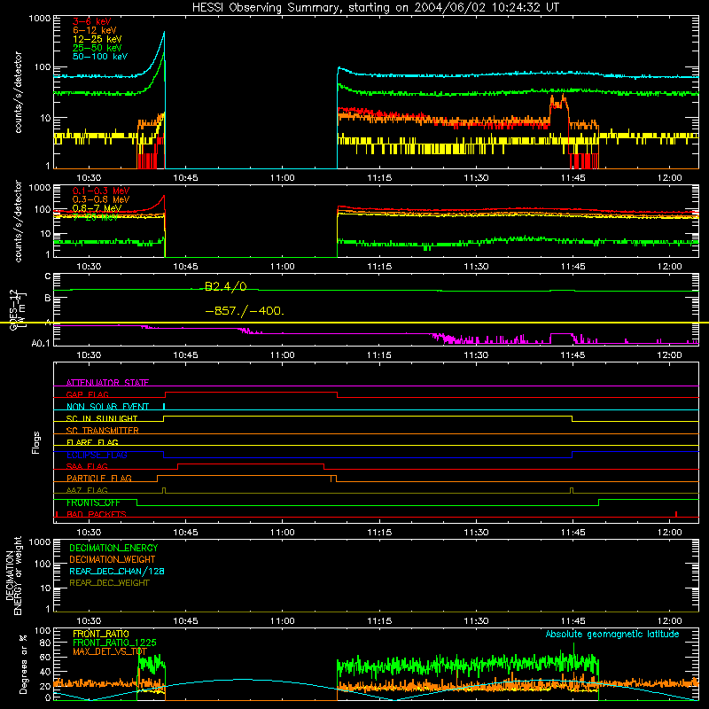709x709 pixels.
Task: Select the FLARE_FLAG label
Action: coord(92,442)
